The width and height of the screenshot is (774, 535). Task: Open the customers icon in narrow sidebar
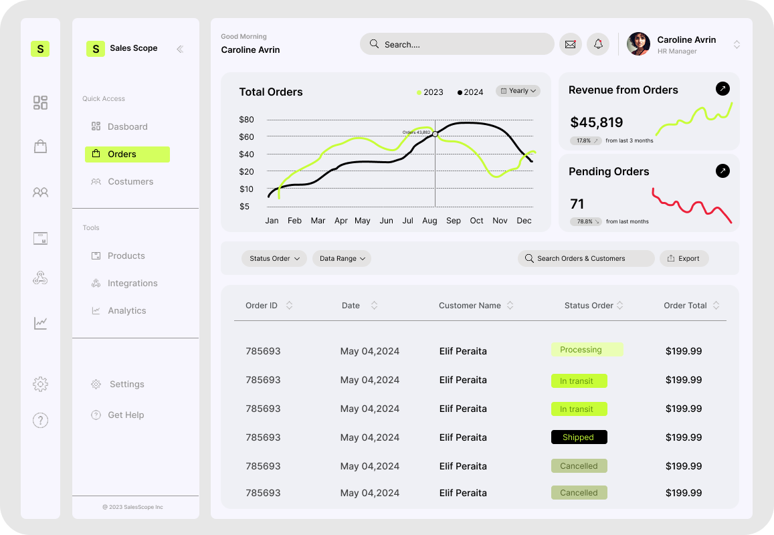[x=40, y=193]
